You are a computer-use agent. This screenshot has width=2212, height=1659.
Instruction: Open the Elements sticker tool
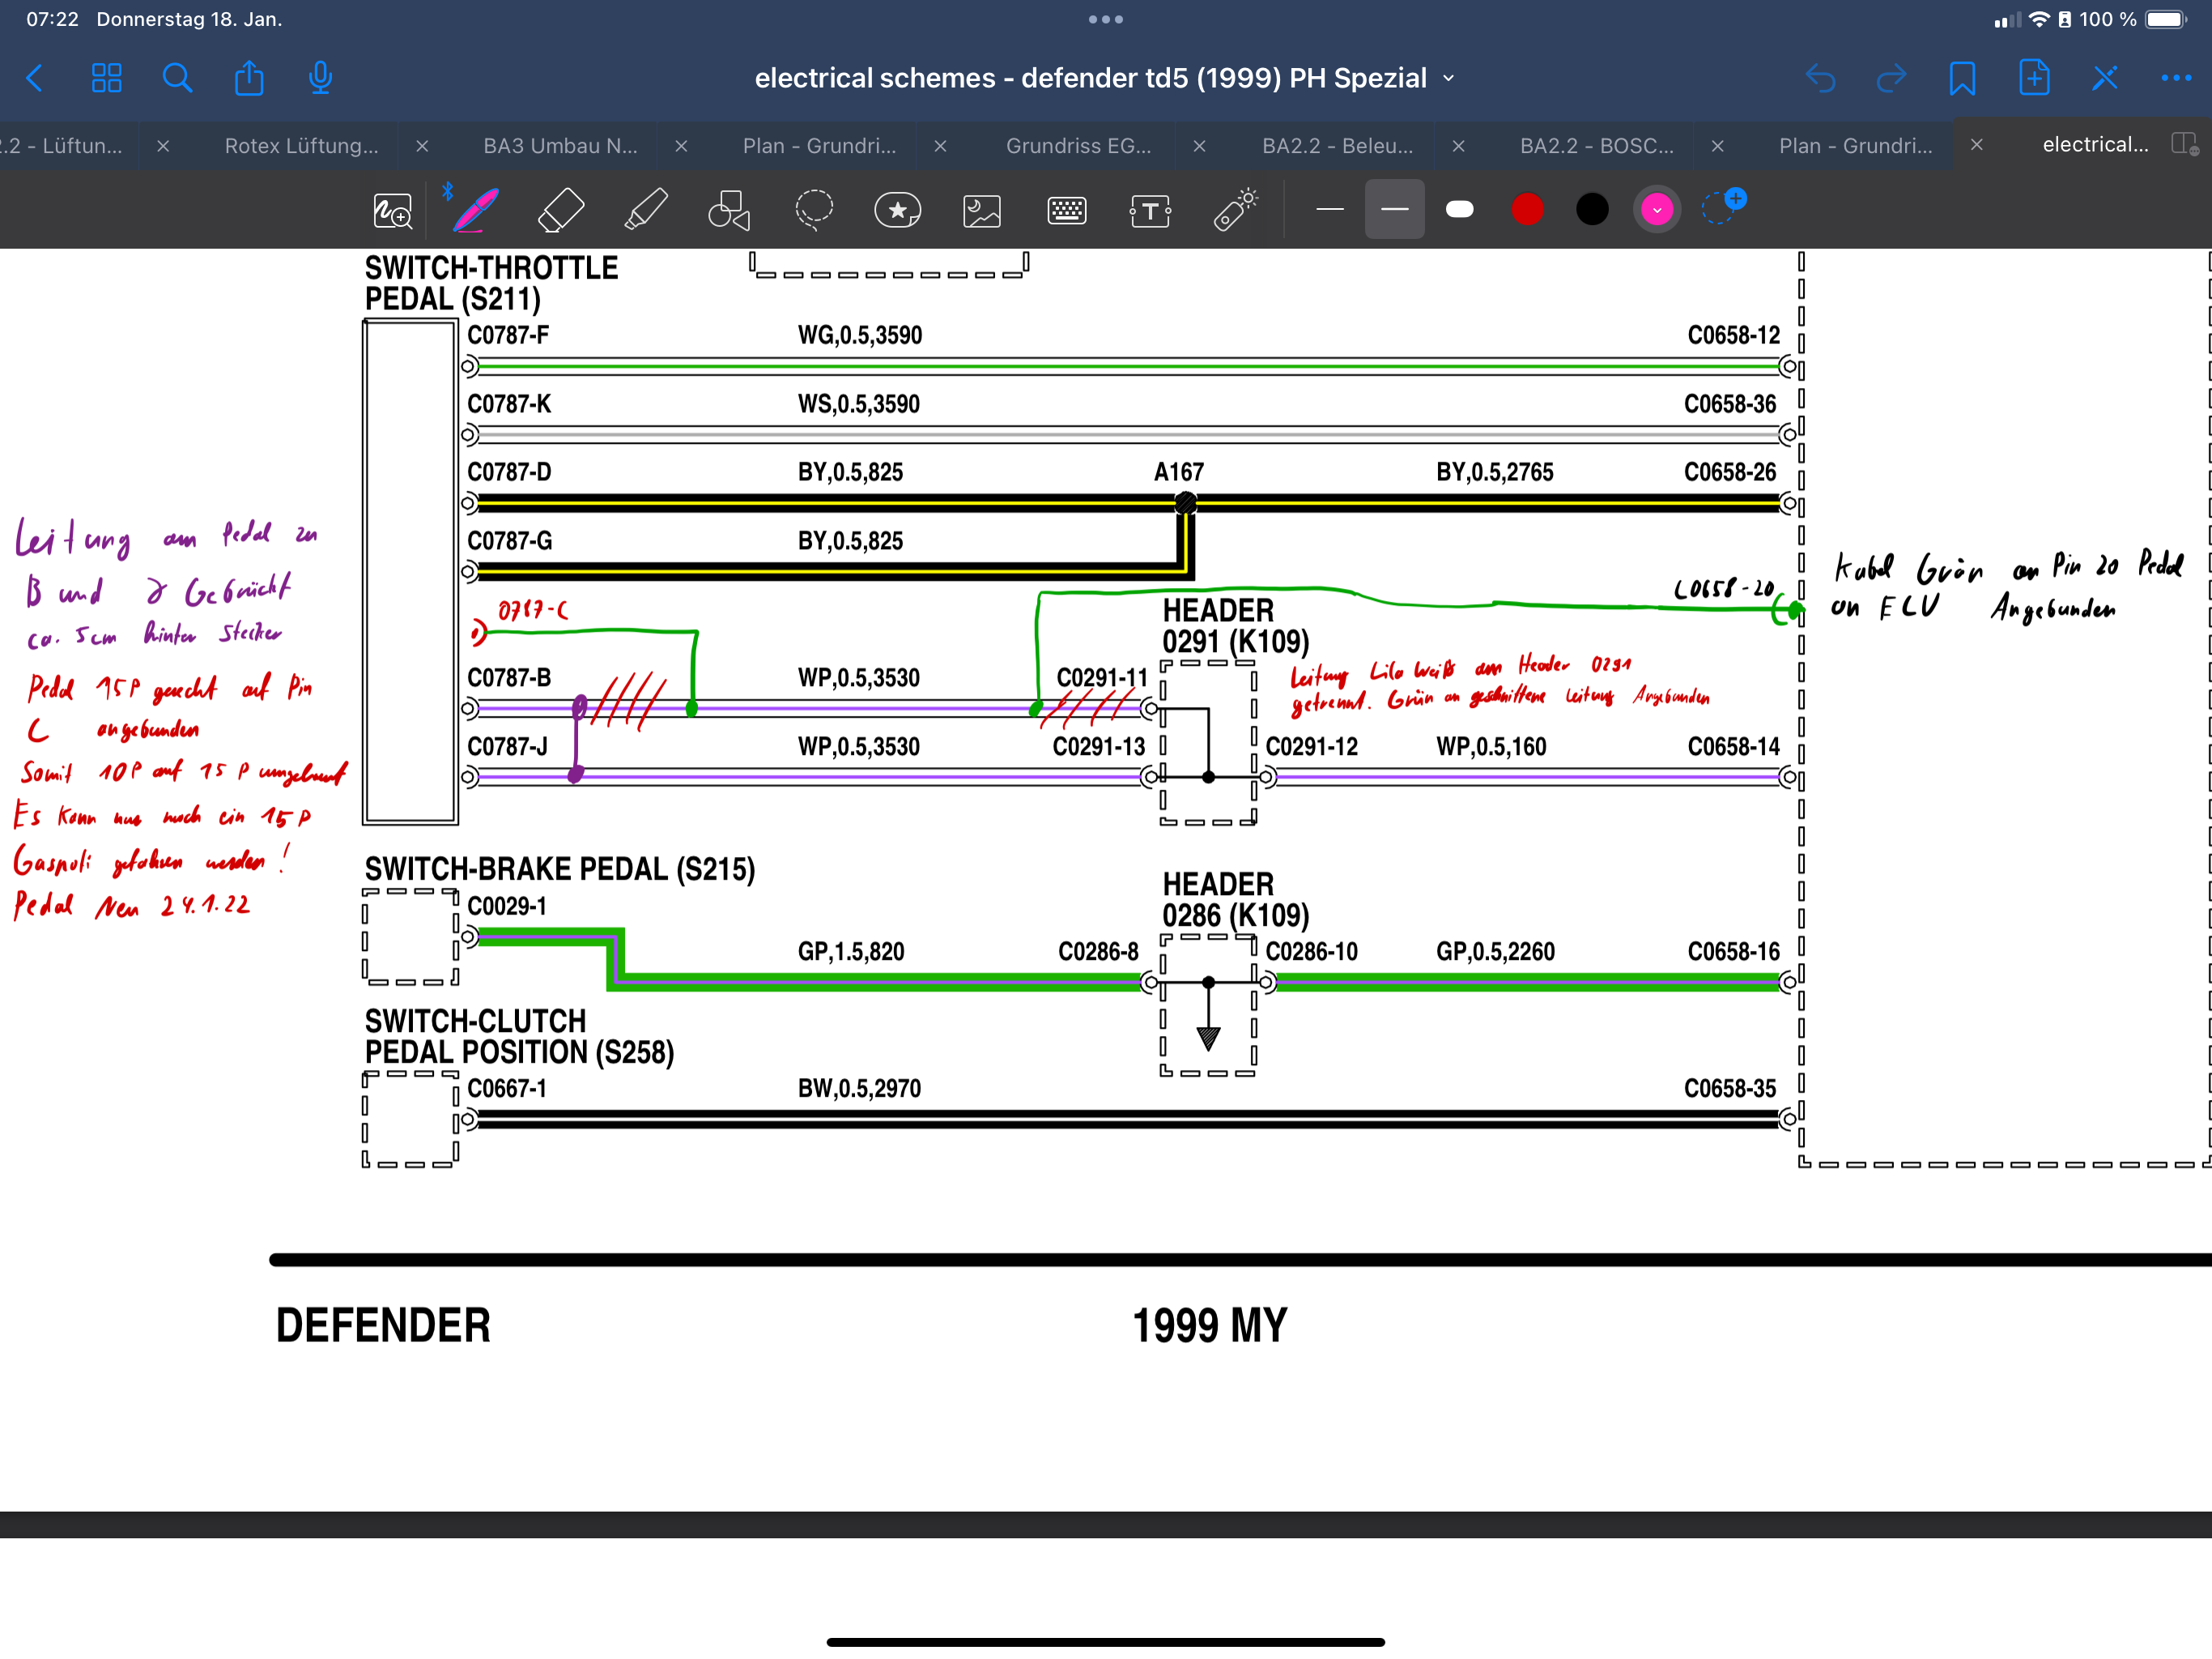[898, 210]
